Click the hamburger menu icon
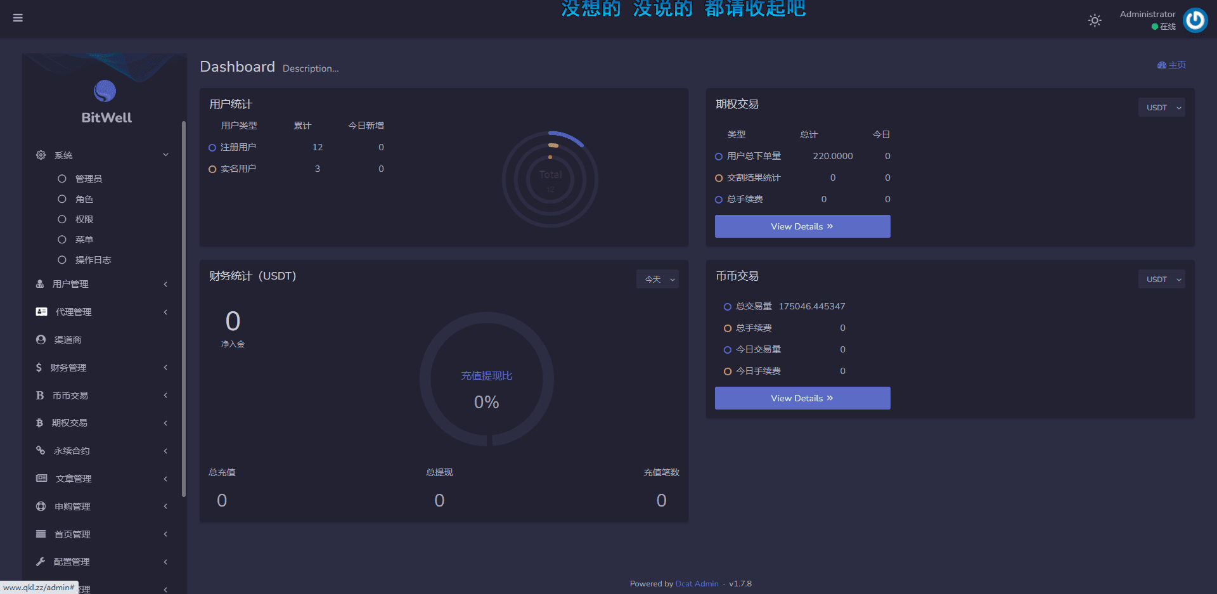The height and width of the screenshot is (594, 1217). pos(18,18)
